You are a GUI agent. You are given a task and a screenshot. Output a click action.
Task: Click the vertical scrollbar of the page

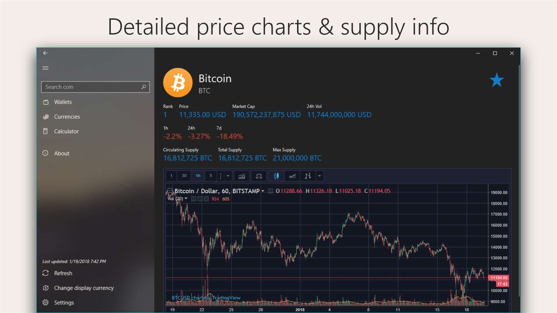coord(518,155)
